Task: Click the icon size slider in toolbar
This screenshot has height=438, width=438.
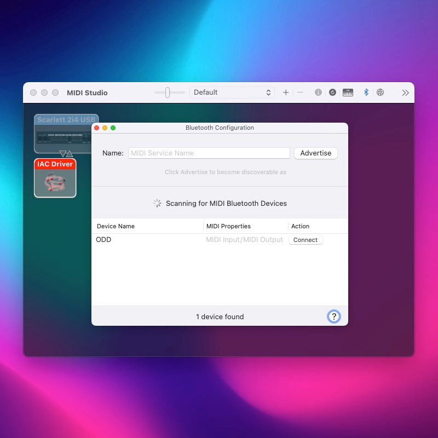Action: tap(168, 93)
